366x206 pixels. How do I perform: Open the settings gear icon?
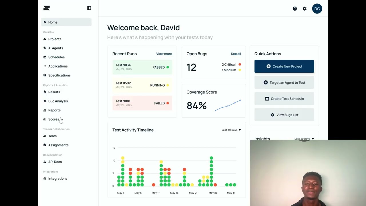click(x=305, y=9)
